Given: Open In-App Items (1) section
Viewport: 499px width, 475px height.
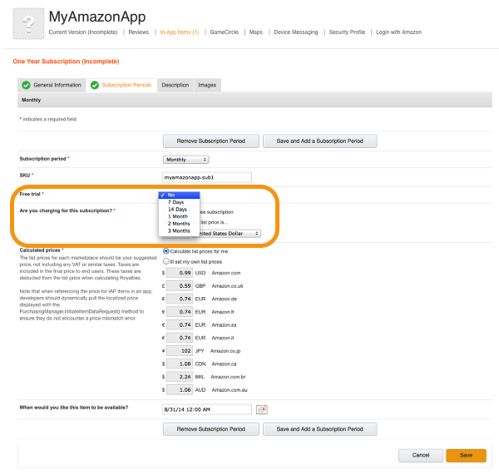Looking at the screenshot, I should 179,32.
